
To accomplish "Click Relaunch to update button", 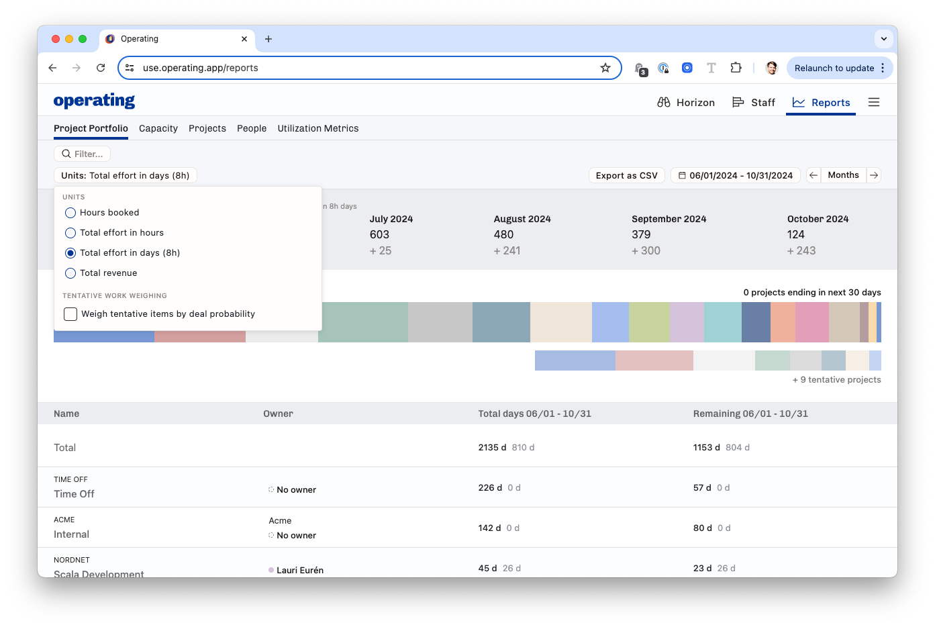I will (x=834, y=68).
